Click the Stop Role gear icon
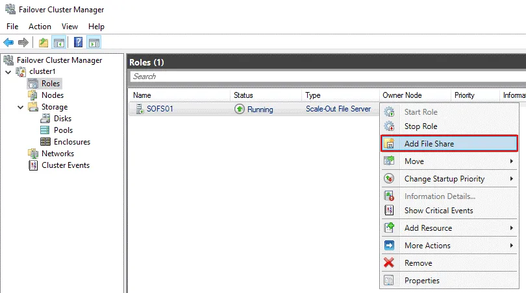The image size is (526, 293). coord(389,126)
